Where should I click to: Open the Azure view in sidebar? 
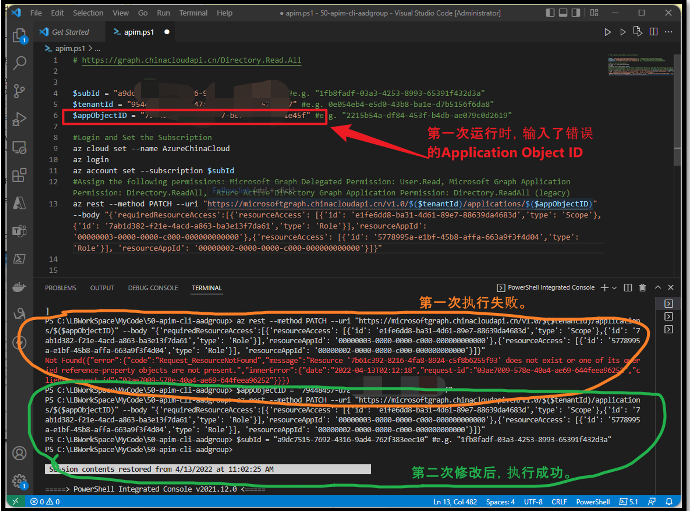pos(19,203)
